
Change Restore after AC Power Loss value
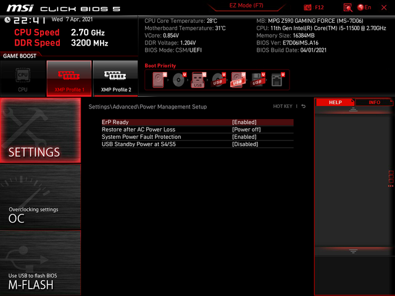tap(246, 129)
